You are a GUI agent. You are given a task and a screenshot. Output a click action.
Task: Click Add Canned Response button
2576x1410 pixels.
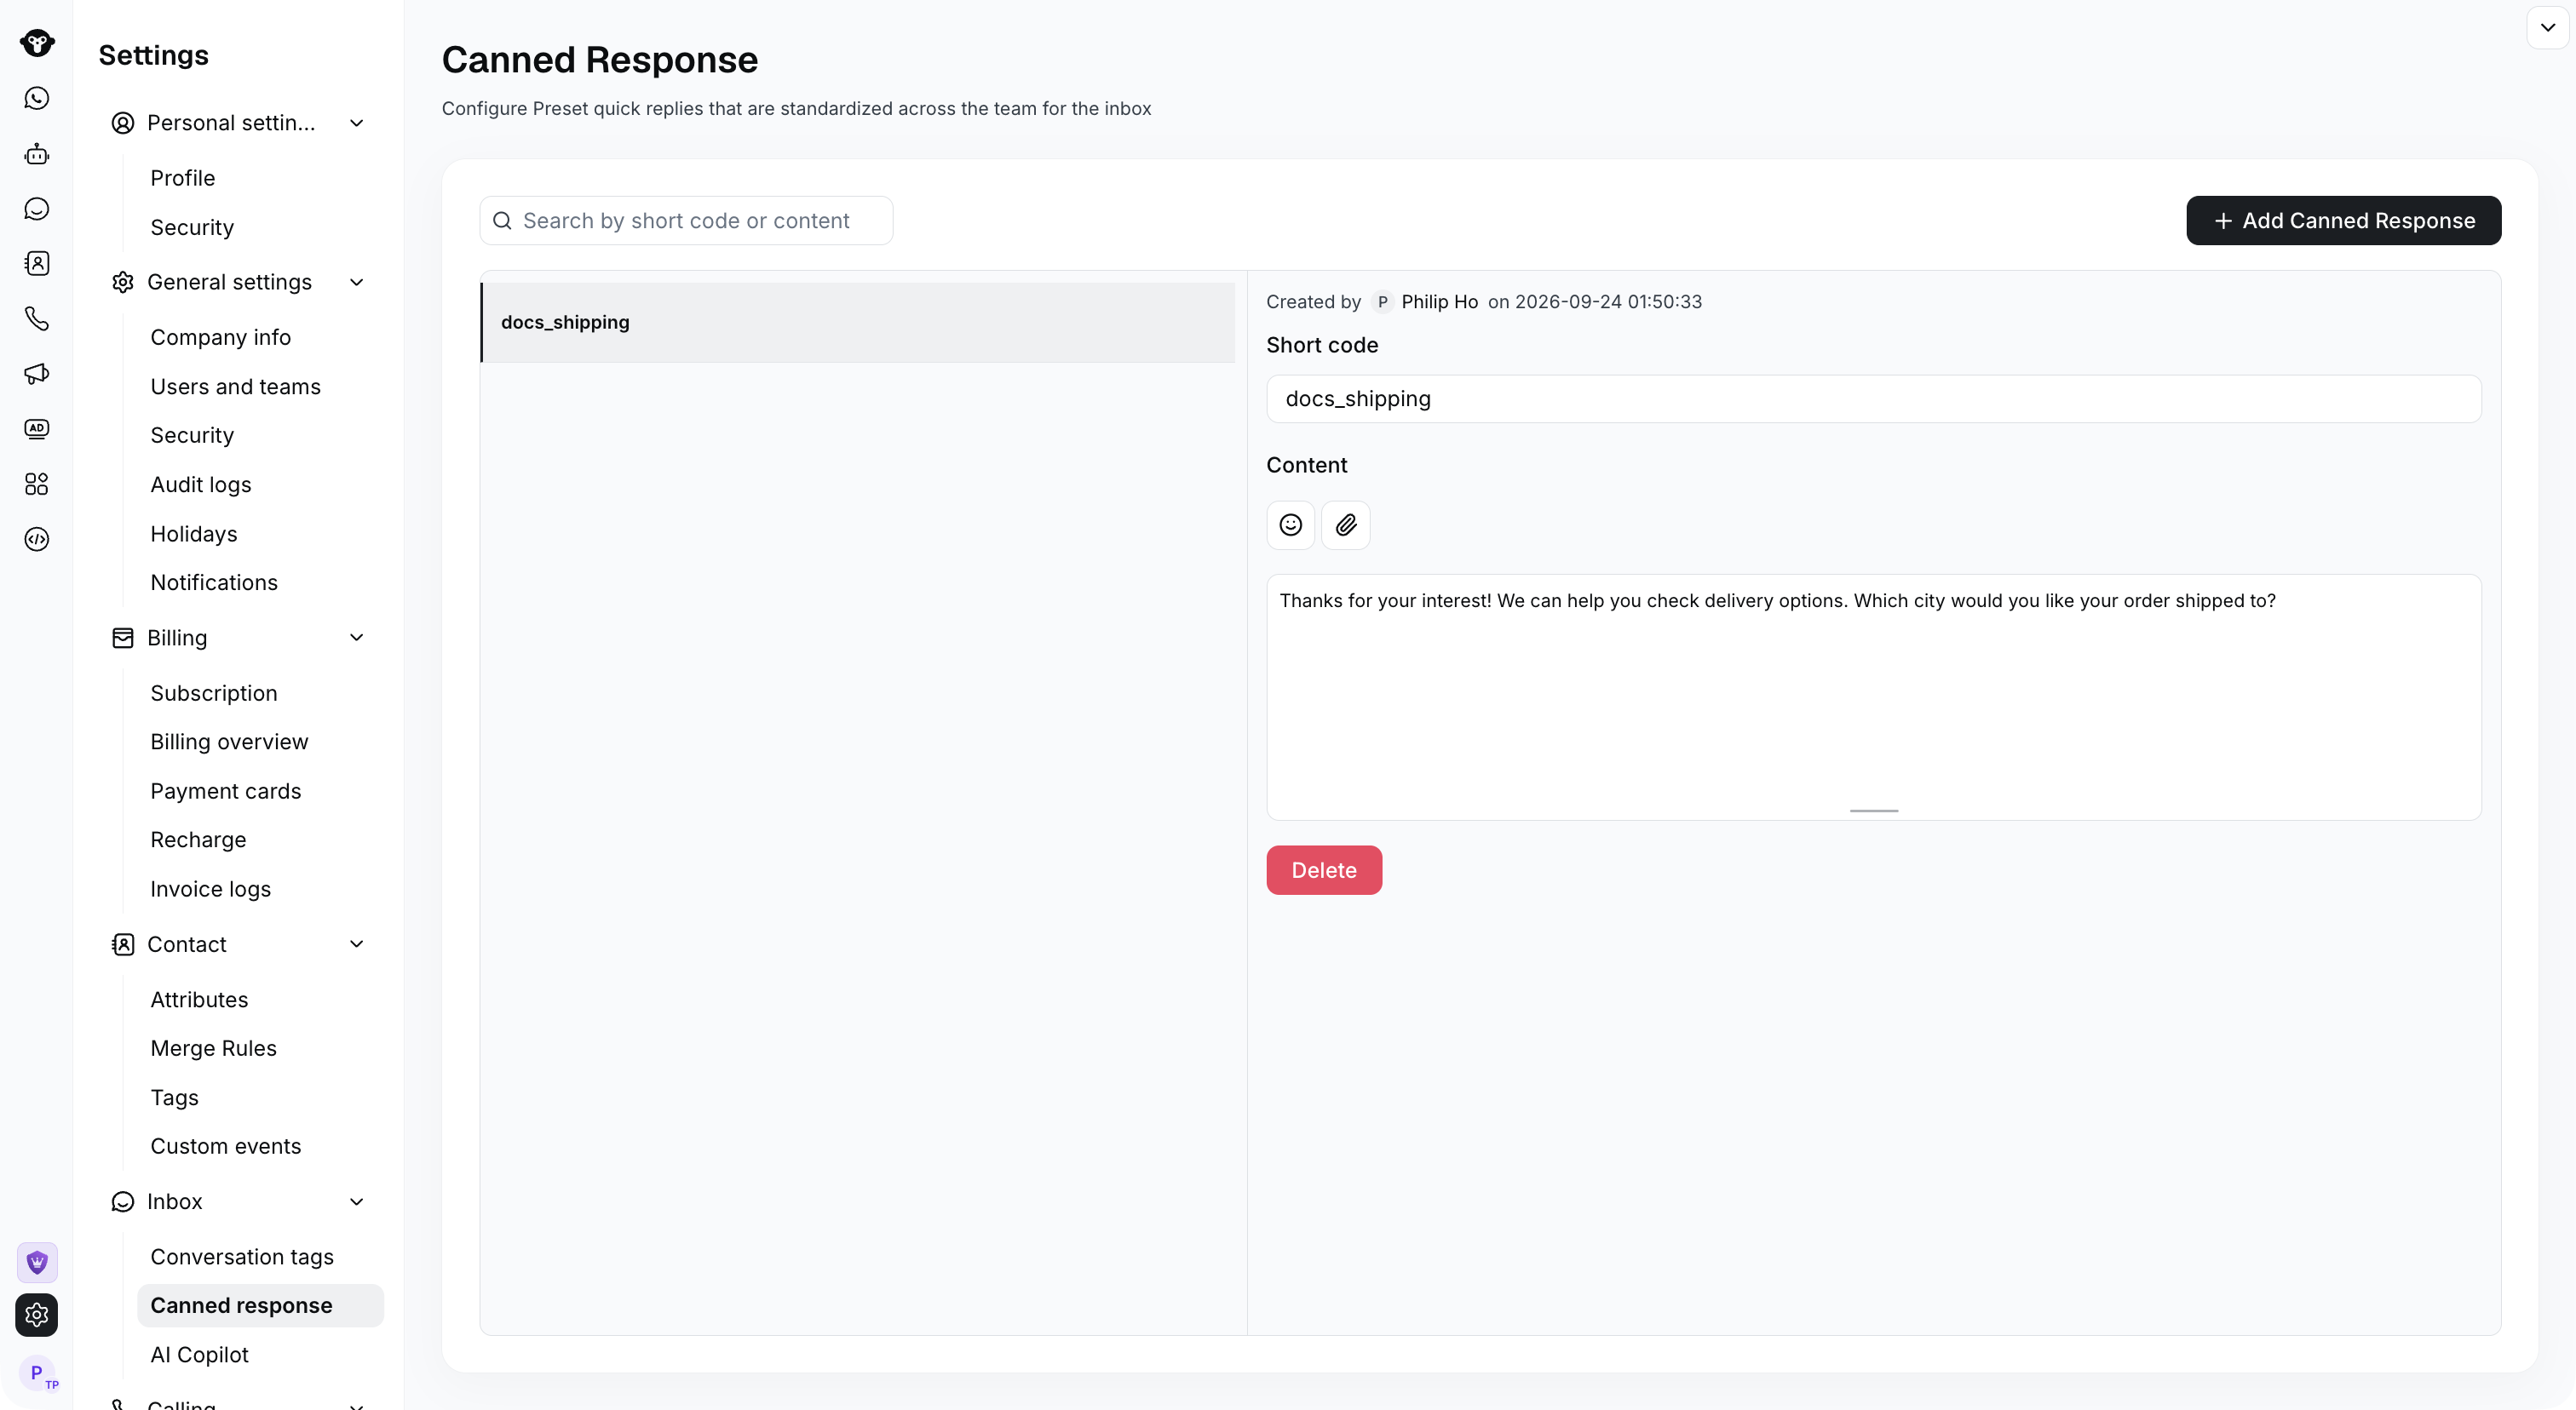2344,221
